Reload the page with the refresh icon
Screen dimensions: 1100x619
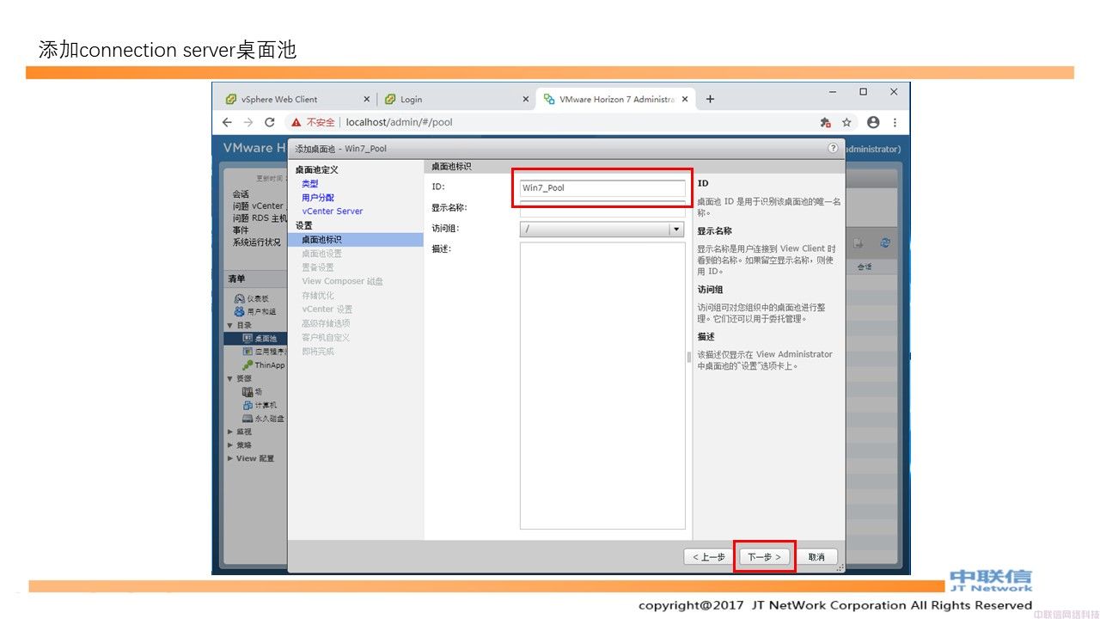270,122
